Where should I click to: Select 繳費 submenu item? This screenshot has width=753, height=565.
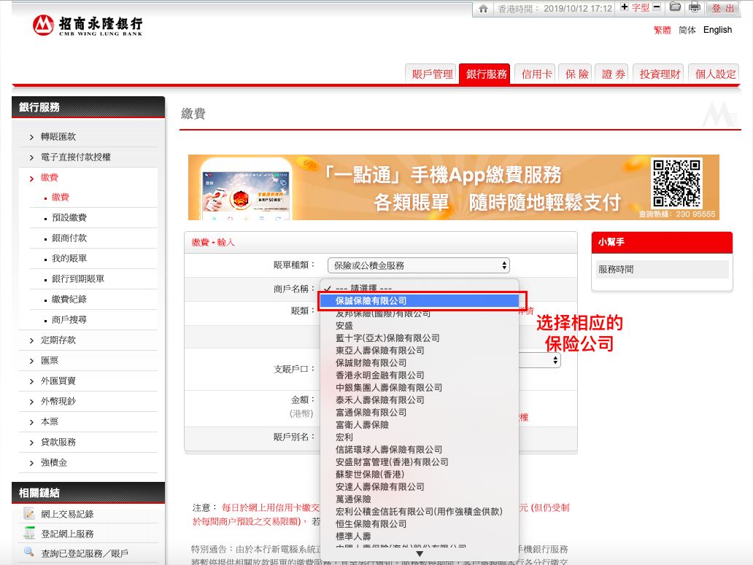coord(61,197)
